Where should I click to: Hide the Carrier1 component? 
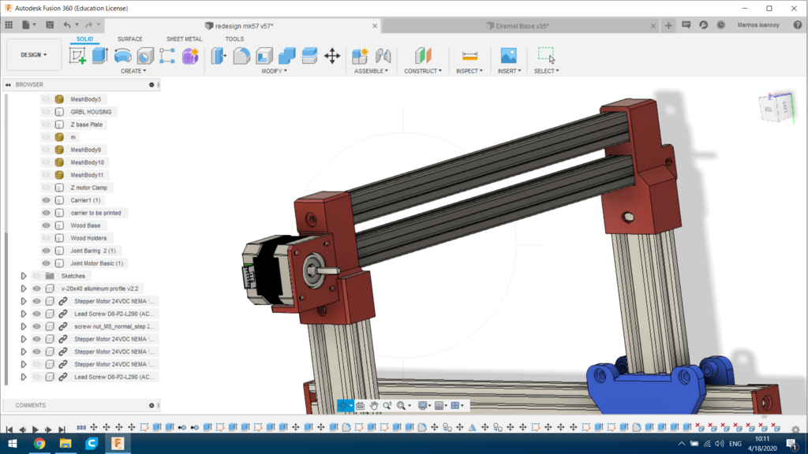point(46,200)
